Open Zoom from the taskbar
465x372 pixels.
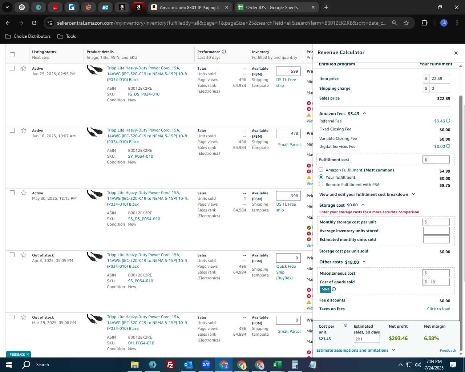206,365
